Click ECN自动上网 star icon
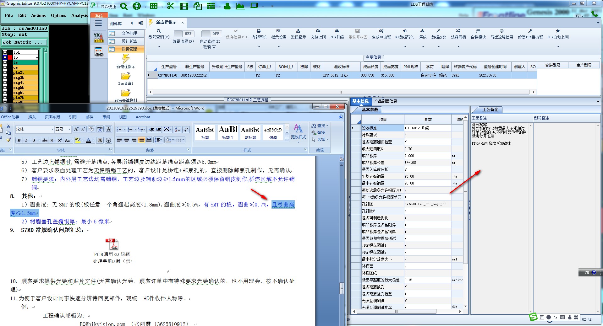This screenshot has width=603, height=326. coord(558,31)
